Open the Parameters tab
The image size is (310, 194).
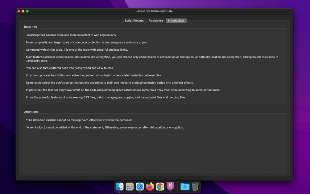click(x=156, y=21)
